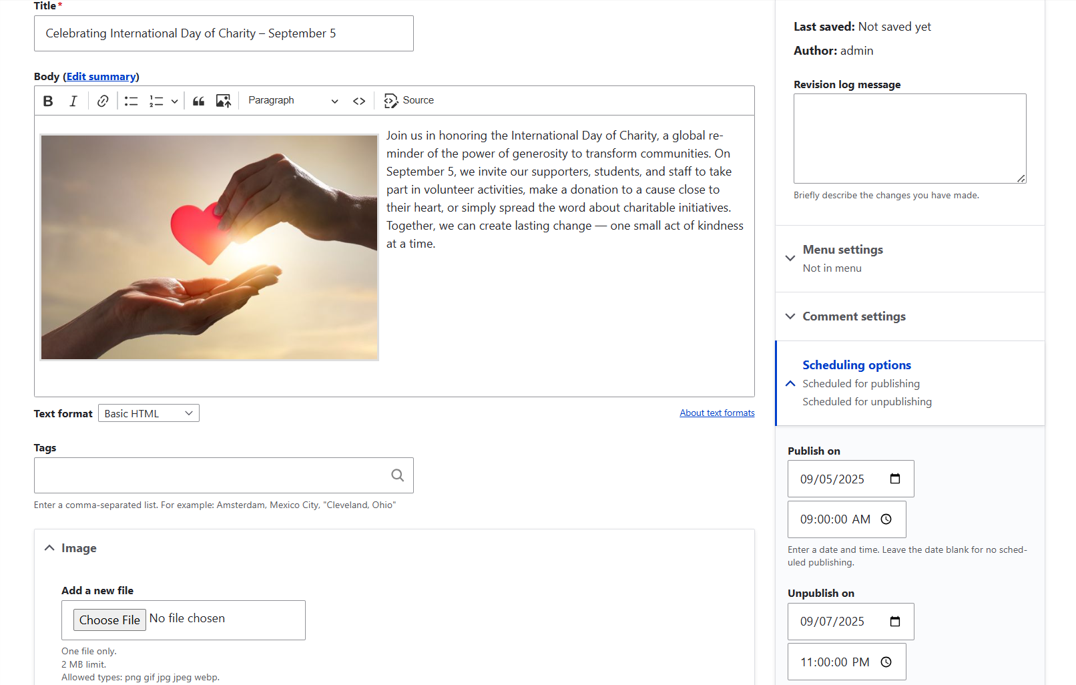The height and width of the screenshot is (685, 1076).
Task: Click the code formatting icon
Action: tap(359, 101)
